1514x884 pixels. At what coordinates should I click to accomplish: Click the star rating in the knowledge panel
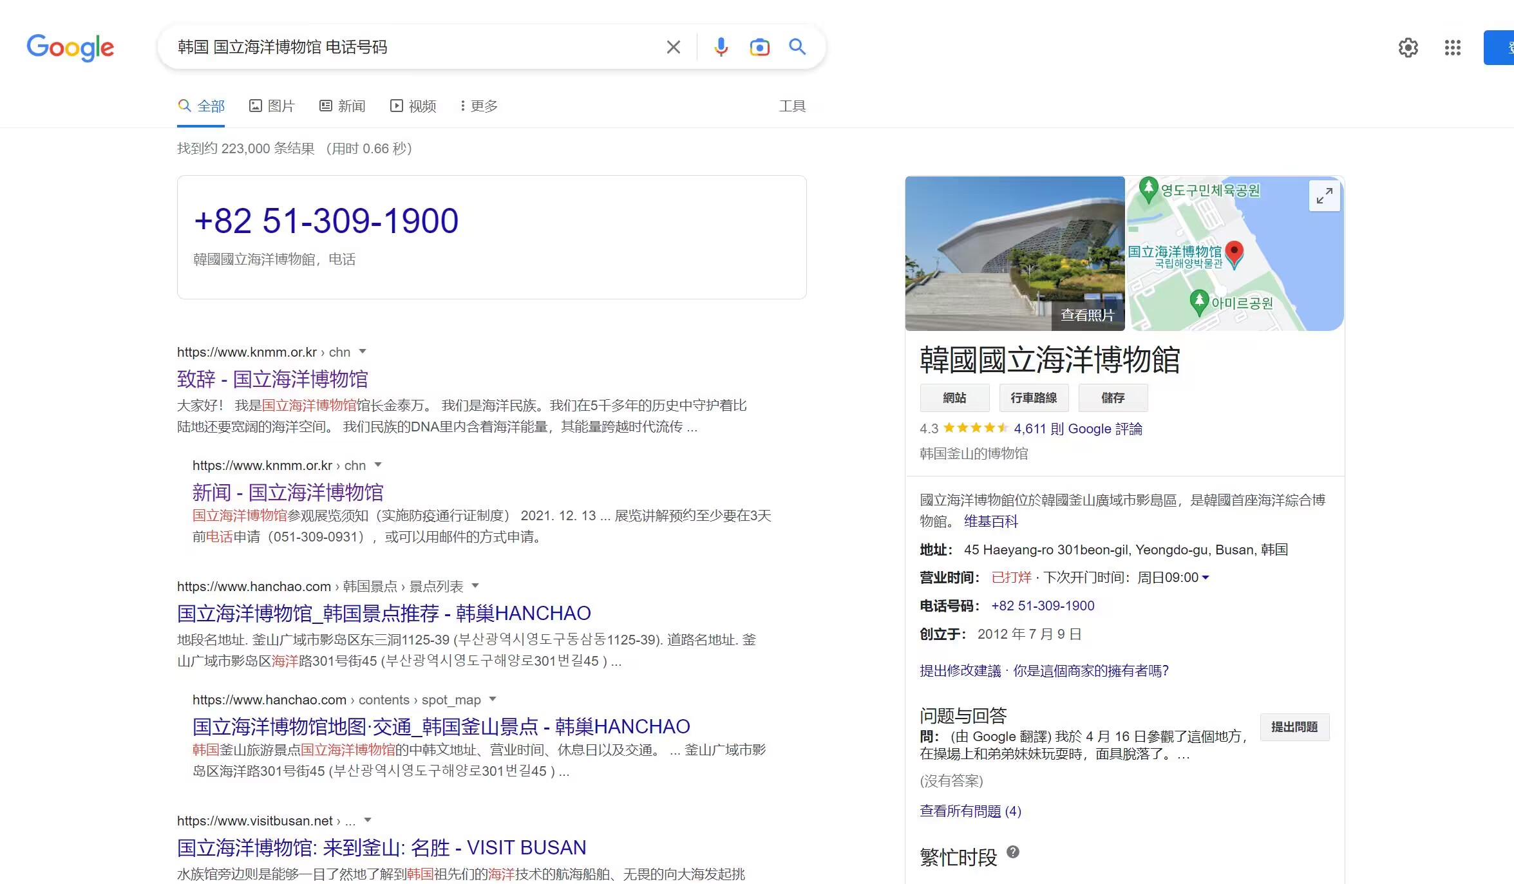pyautogui.click(x=976, y=428)
